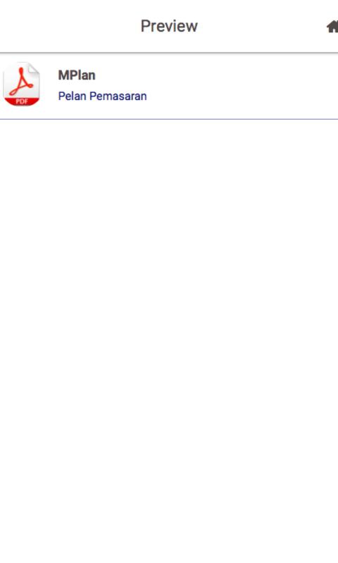Select the Preview toolbar text

tap(169, 26)
